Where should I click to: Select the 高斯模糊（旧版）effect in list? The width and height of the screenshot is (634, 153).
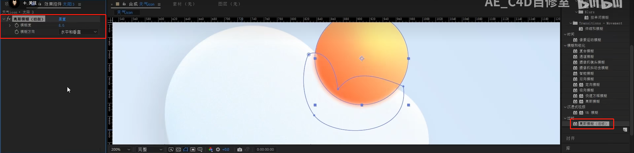point(593,124)
